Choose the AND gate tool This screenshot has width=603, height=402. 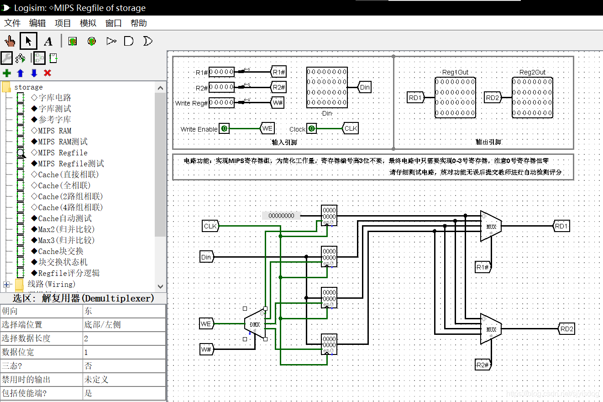click(129, 42)
